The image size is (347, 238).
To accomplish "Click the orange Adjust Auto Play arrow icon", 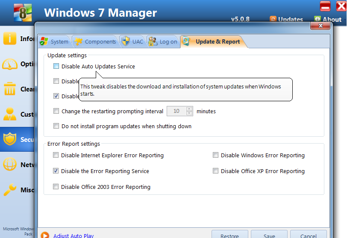I will point(45,235).
